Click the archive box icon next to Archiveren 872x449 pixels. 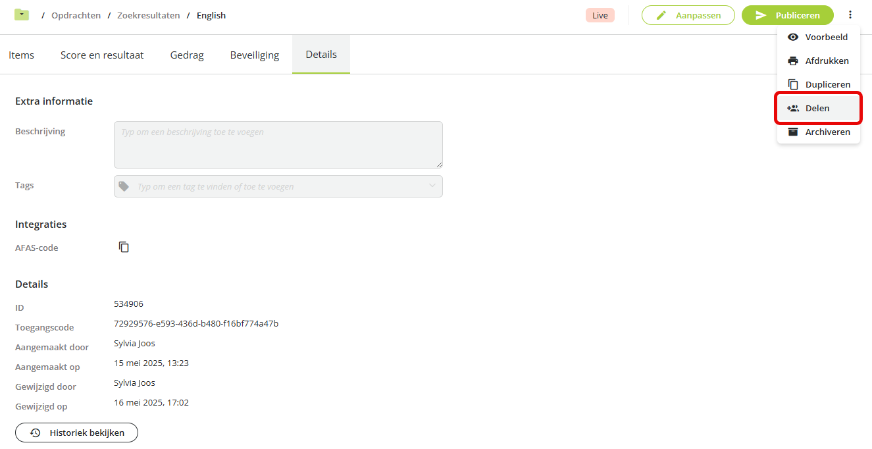pos(793,132)
